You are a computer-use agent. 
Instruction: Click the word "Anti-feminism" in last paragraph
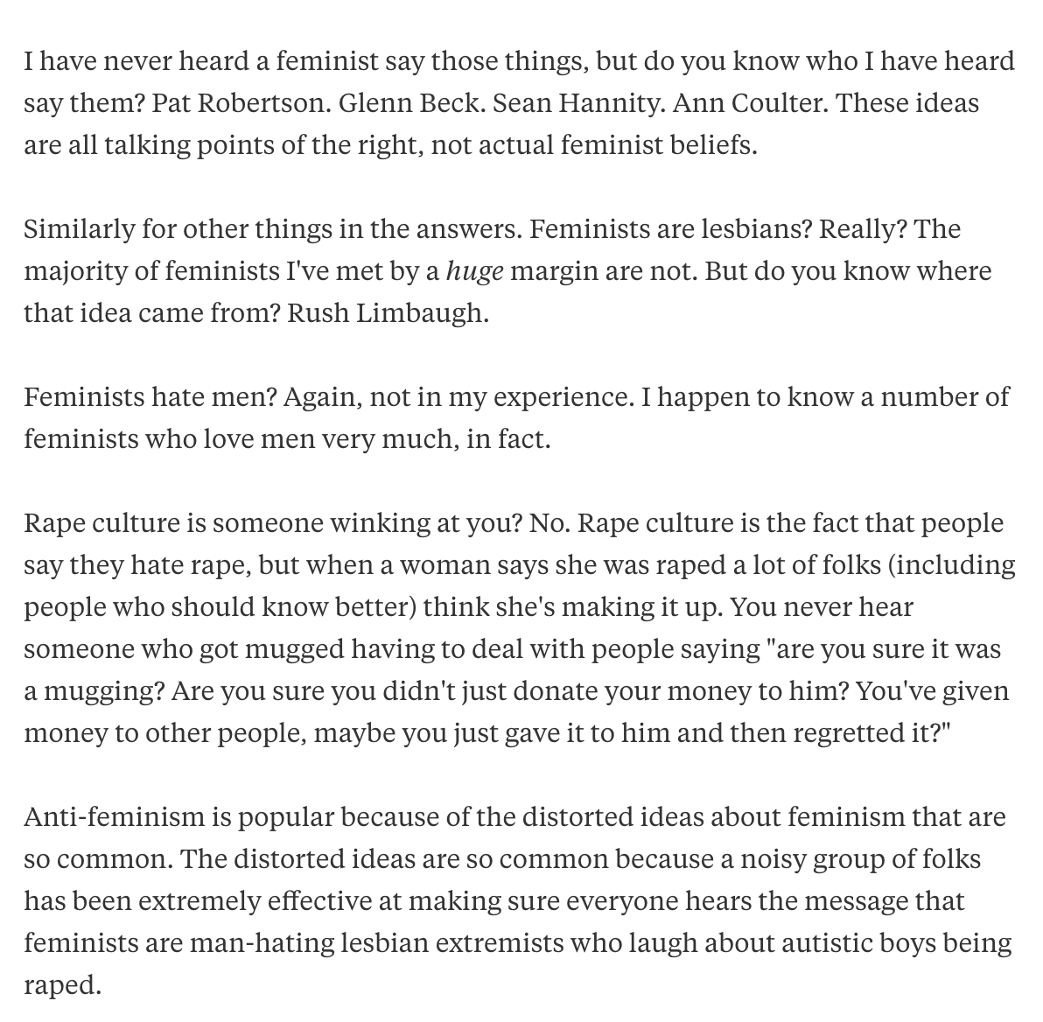pos(114,817)
